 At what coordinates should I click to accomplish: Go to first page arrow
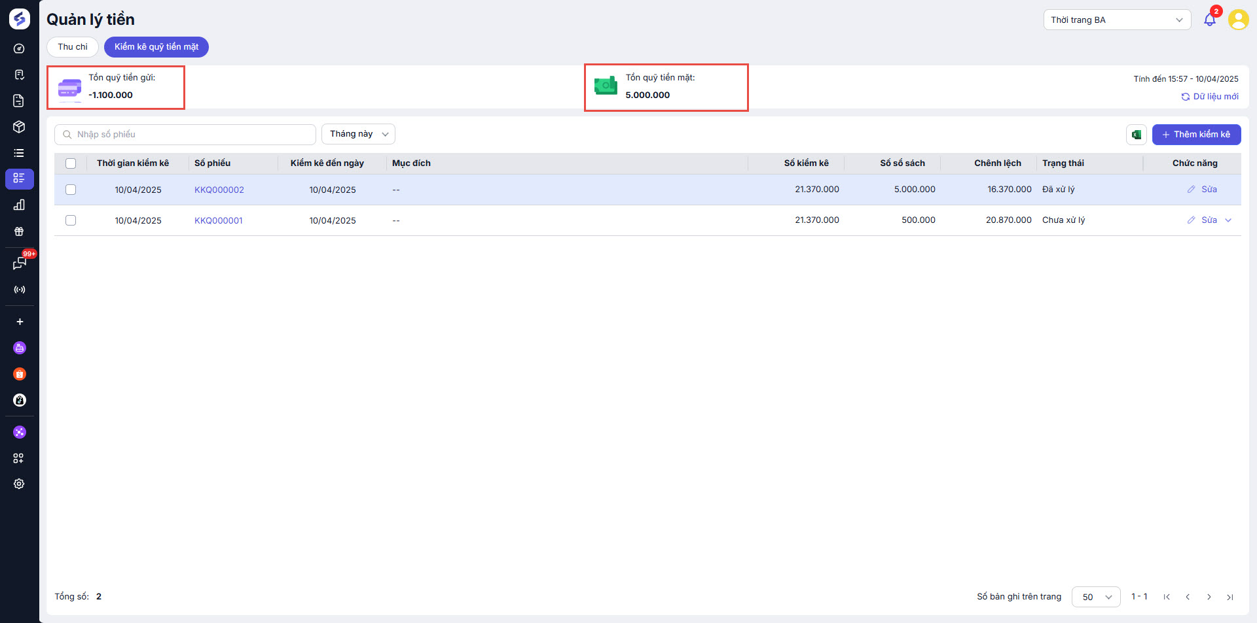click(1167, 597)
